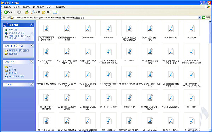This screenshot has height=132, width=212.
Task: Select the Good-bye Day MP3 file
Action: pos(150,77)
